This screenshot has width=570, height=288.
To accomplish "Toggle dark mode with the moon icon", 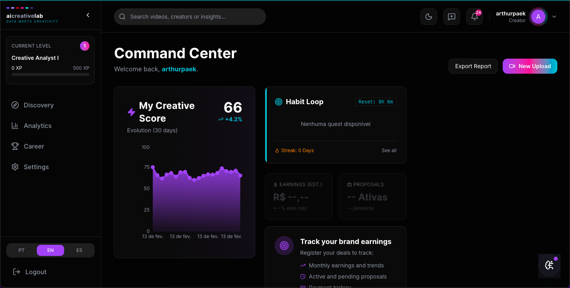I will pos(428,17).
